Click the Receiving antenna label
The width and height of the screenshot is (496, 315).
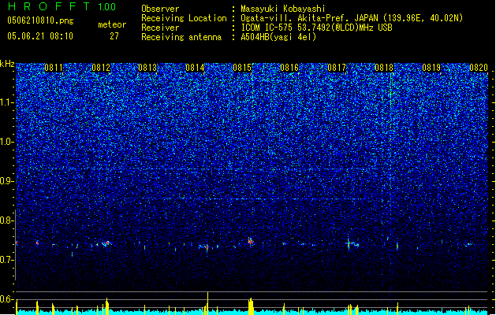coord(181,37)
